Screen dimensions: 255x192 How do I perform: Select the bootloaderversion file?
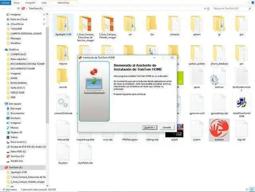pos(241,76)
